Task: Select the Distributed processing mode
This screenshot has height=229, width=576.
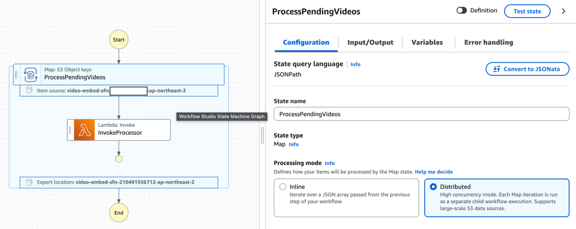Action: 433,187
